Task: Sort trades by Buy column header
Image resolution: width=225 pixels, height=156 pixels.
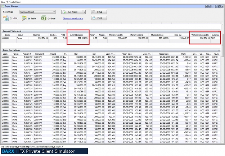Action: coord(76,54)
